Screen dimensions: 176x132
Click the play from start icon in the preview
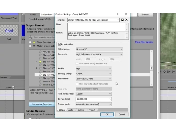(169, 71)
